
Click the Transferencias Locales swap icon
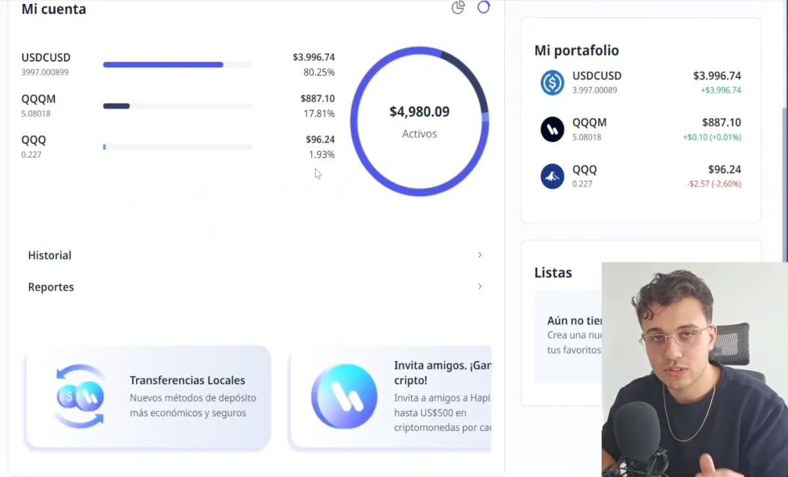(x=80, y=396)
